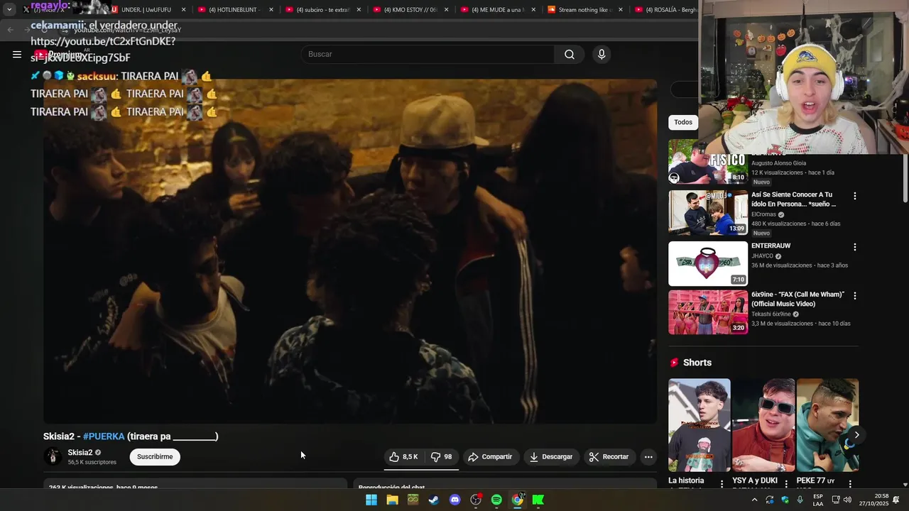Click the video player to pause
This screenshot has width=909, height=511.
[350, 251]
